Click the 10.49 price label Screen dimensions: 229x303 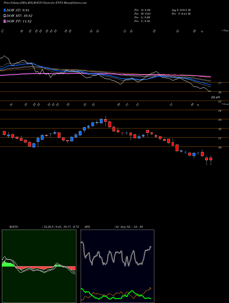[x=215, y=97]
